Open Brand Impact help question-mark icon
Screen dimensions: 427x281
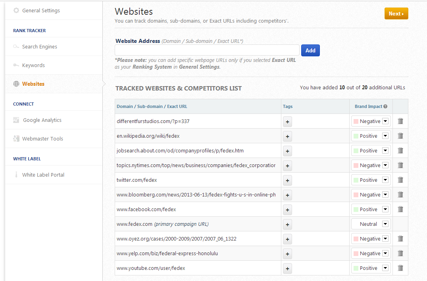[385, 106]
